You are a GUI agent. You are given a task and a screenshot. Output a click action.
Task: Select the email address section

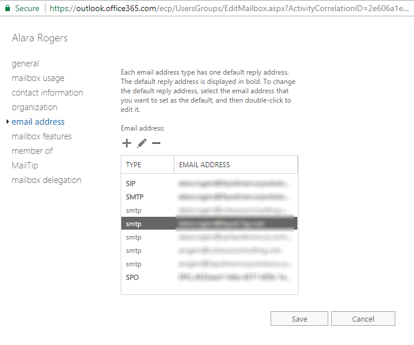click(38, 121)
